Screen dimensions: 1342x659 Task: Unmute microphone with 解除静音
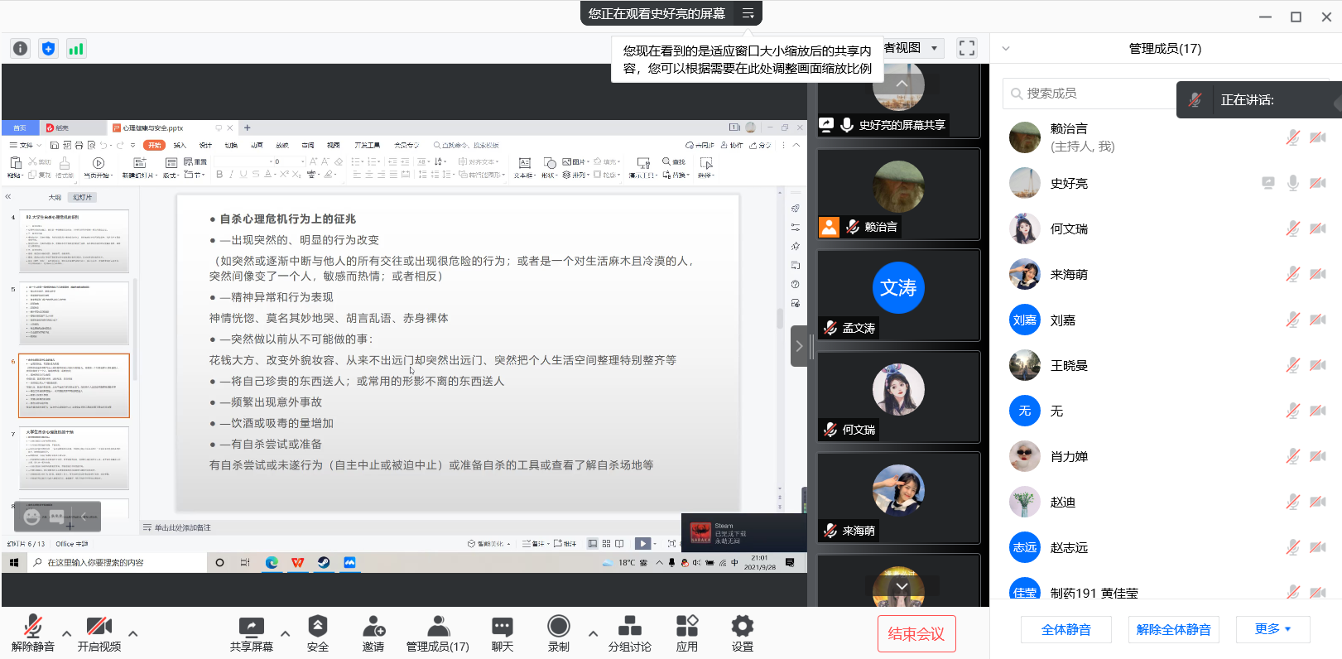click(x=33, y=633)
